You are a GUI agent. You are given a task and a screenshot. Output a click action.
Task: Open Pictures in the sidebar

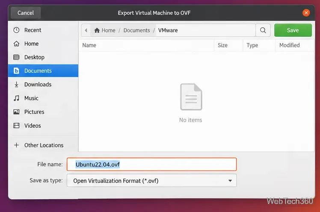pos(43,112)
